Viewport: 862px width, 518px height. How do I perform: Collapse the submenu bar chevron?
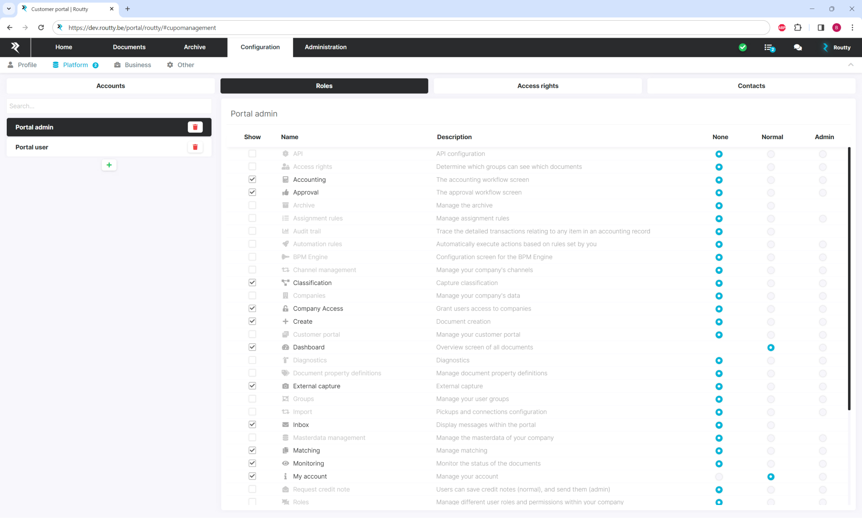(850, 65)
